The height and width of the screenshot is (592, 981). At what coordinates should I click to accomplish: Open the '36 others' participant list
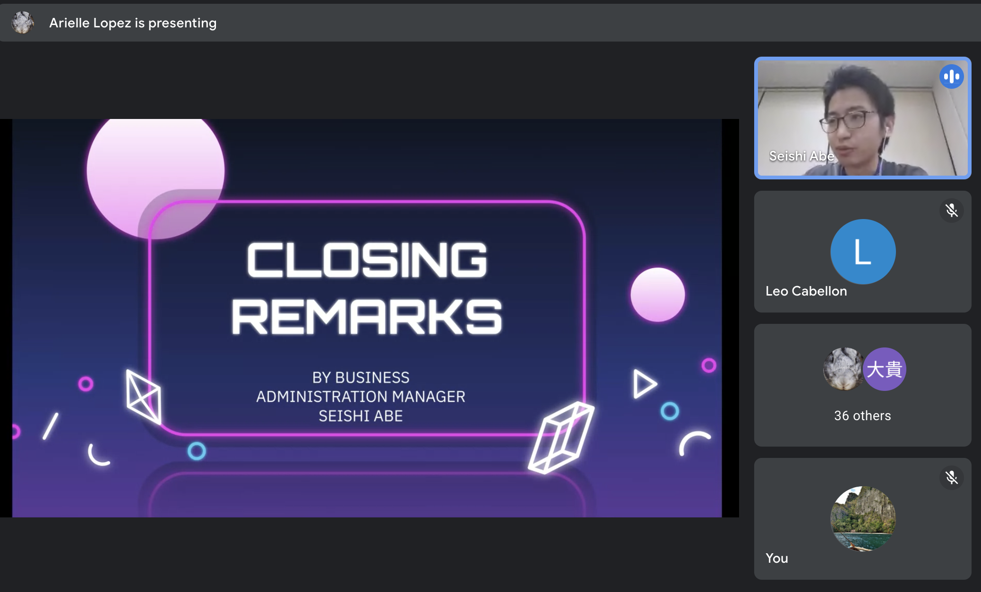862,415
